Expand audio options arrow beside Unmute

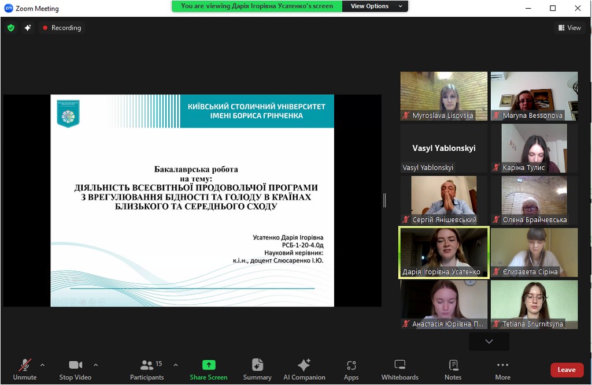coord(42,365)
